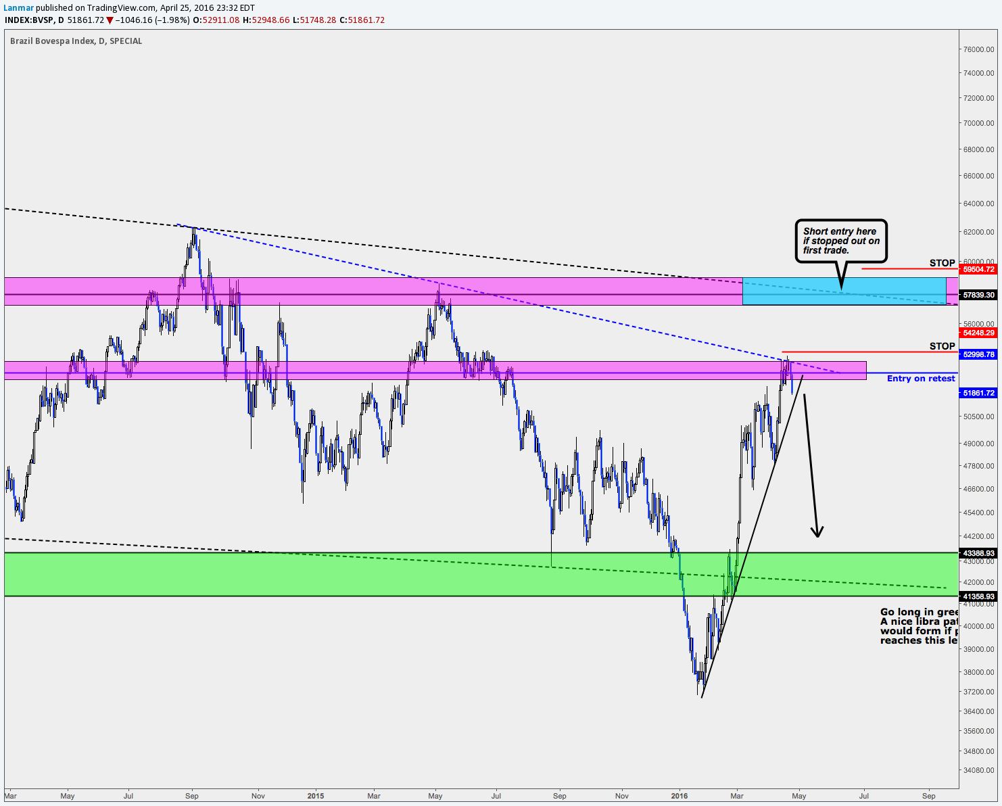
Task: Click the 45400.00 price axis label
Action: (x=979, y=513)
